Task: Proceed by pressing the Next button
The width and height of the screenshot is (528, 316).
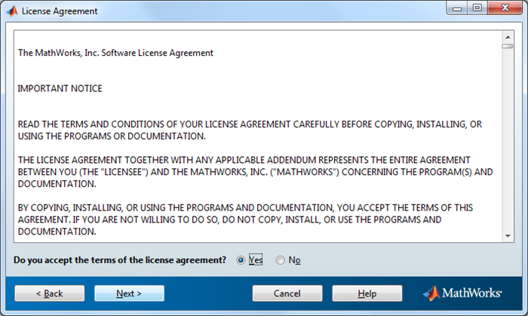Action: 129,293
